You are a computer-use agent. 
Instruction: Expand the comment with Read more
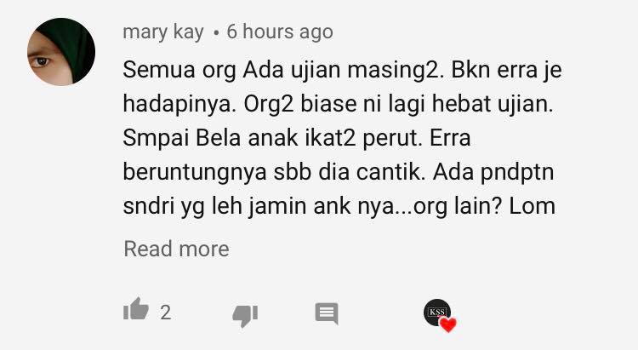[x=177, y=249]
